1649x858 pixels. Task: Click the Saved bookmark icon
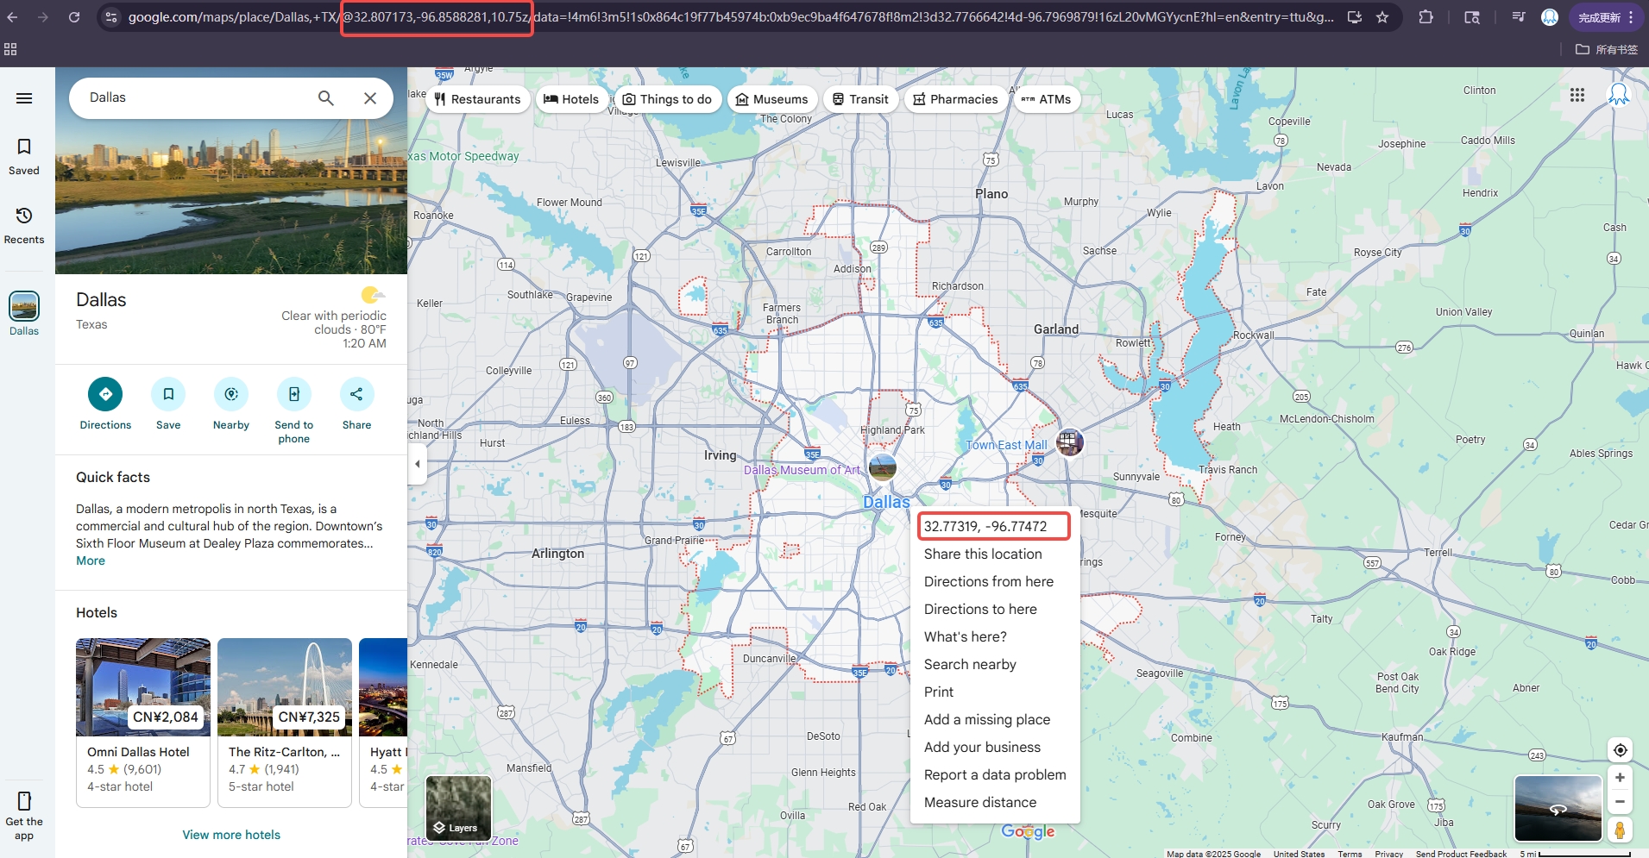click(x=24, y=147)
